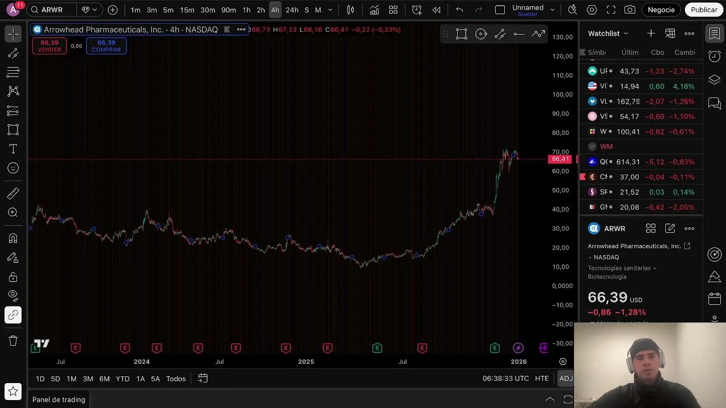The width and height of the screenshot is (726, 408).
Task: Select the weekly S timeframe
Action: [x=307, y=10]
